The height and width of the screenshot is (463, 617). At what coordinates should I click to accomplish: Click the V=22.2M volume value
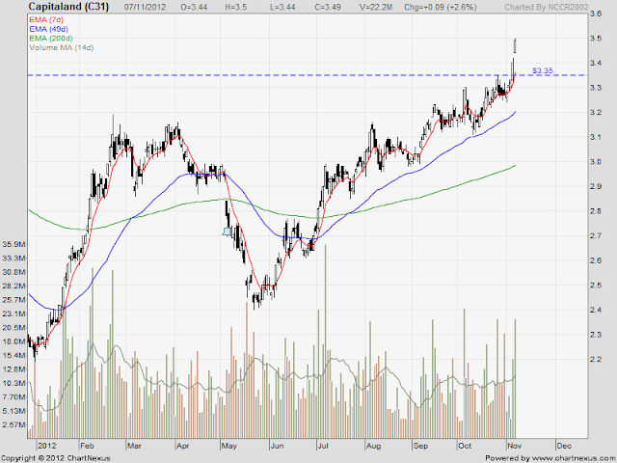(x=375, y=7)
